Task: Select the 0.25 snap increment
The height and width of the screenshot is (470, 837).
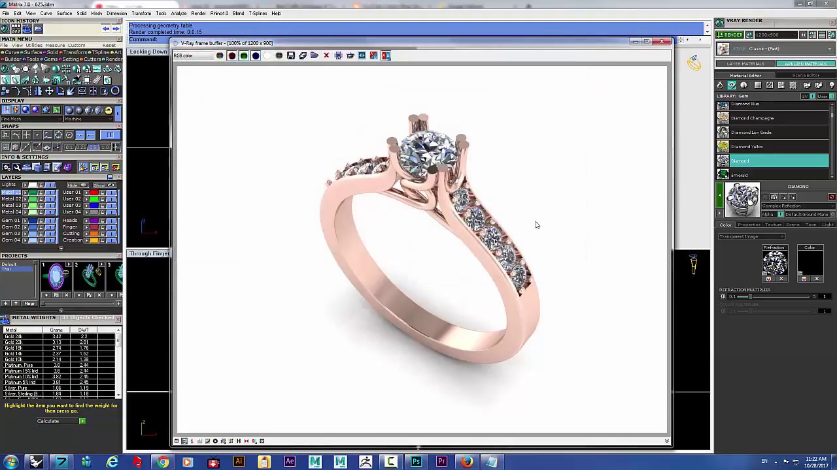Action: [80, 147]
